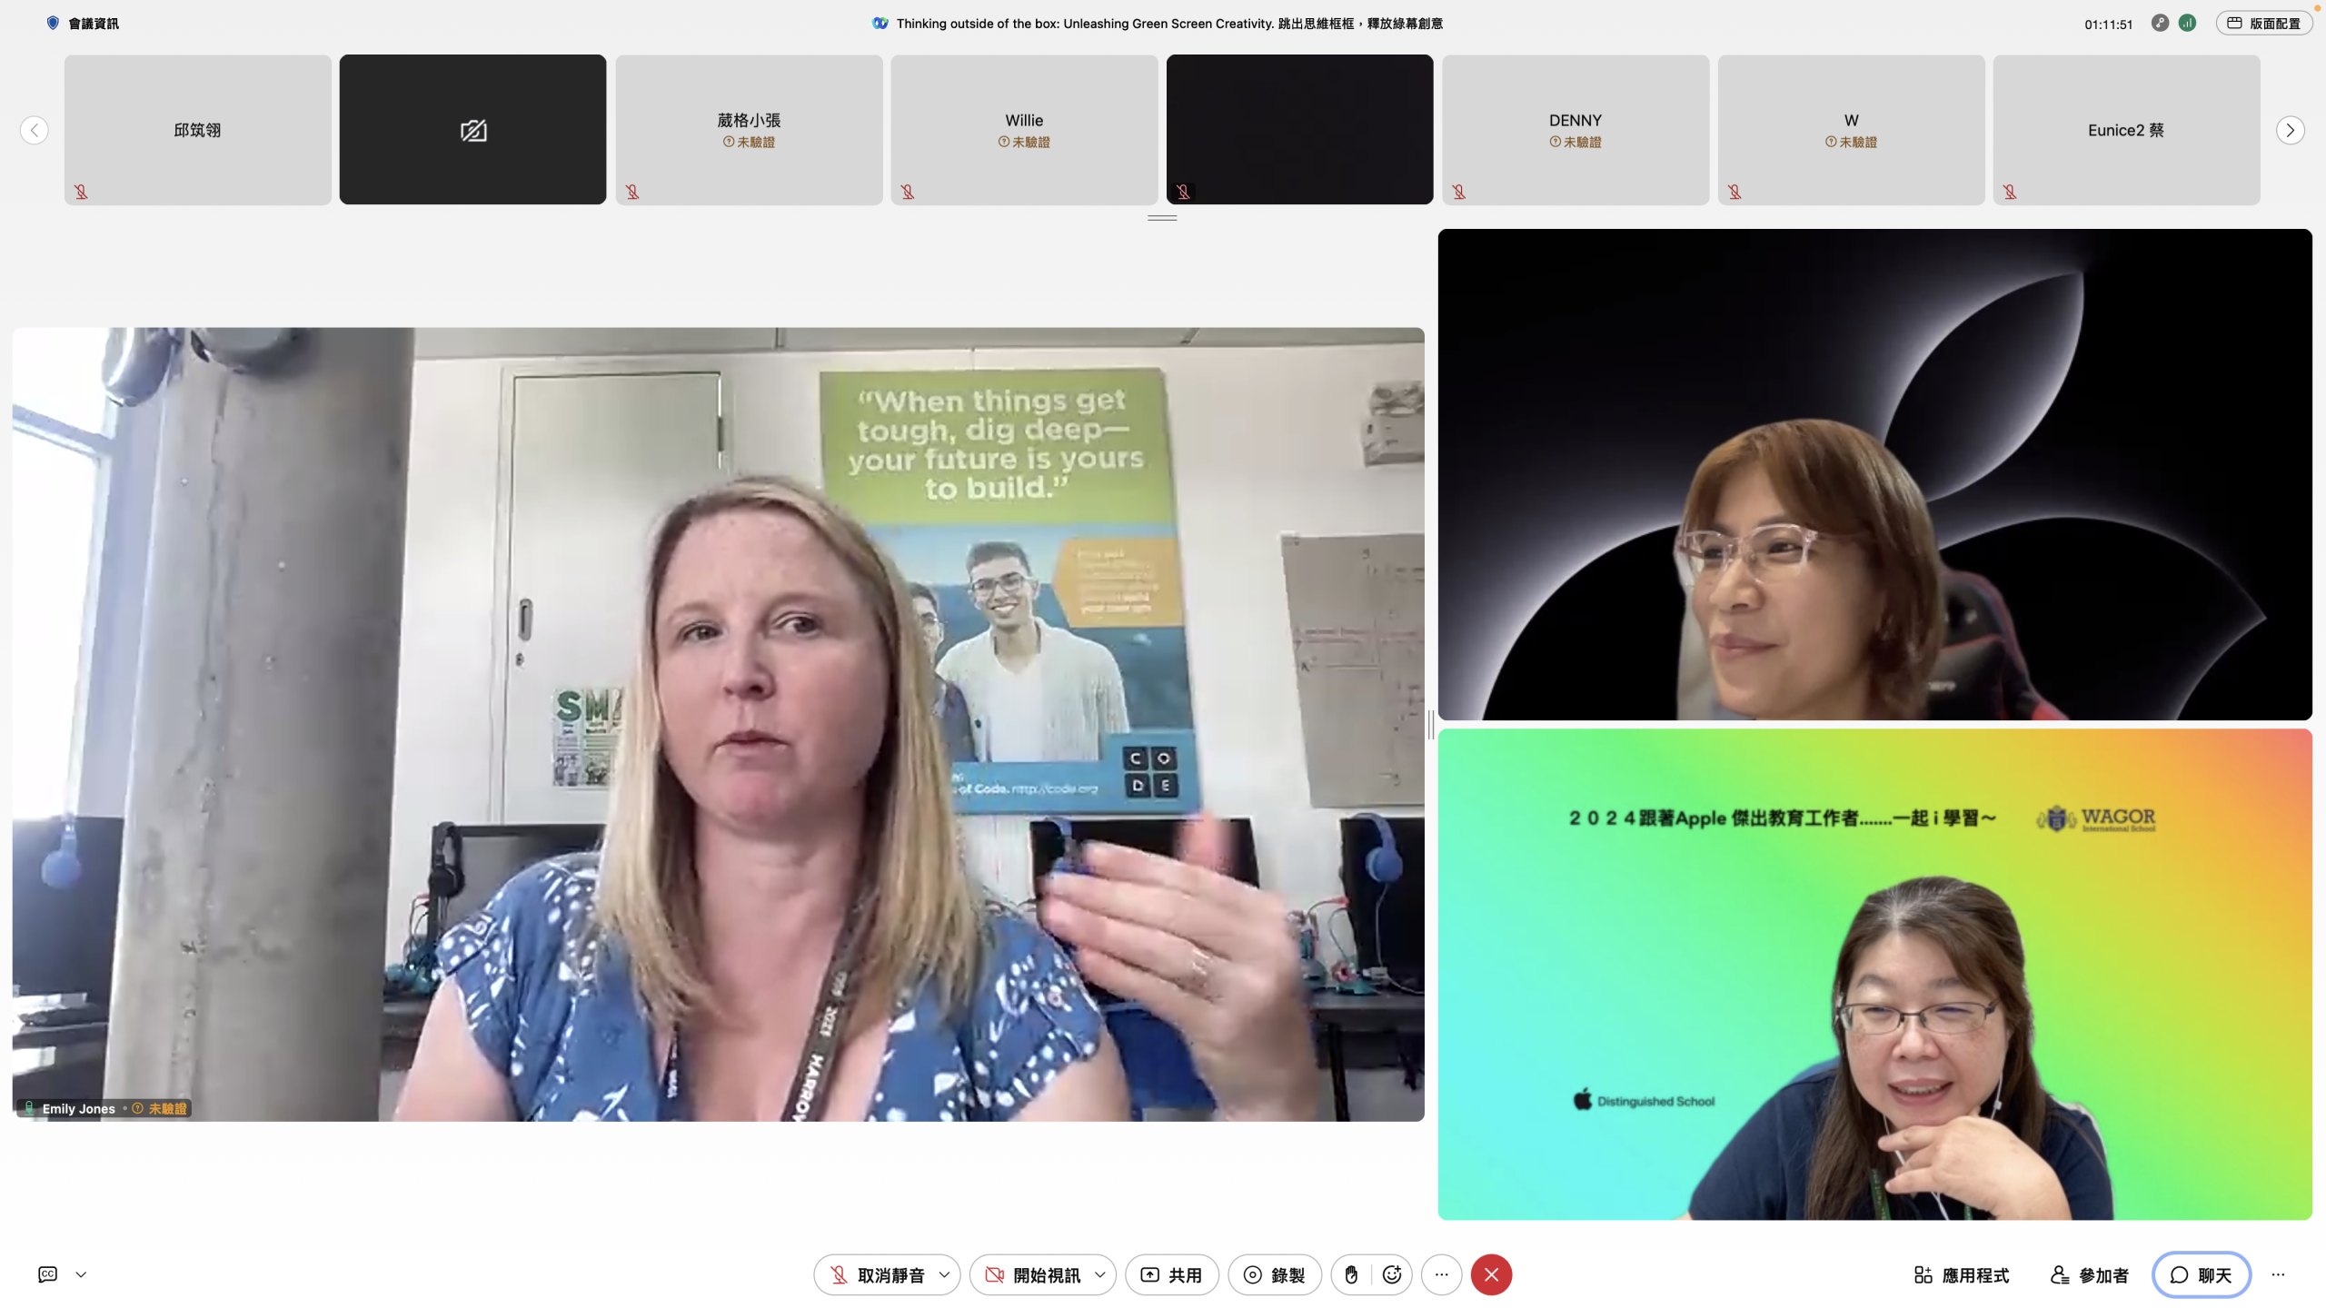The width and height of the screenshot is (2326, 1308).
Task: Open the 聊天 chat panel
Action: coord(2201,1274)
